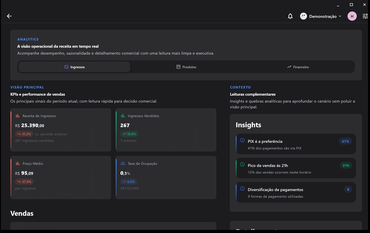Click the Receita de Ingressos chart icon
370x233 pixels.
[17, 116]
